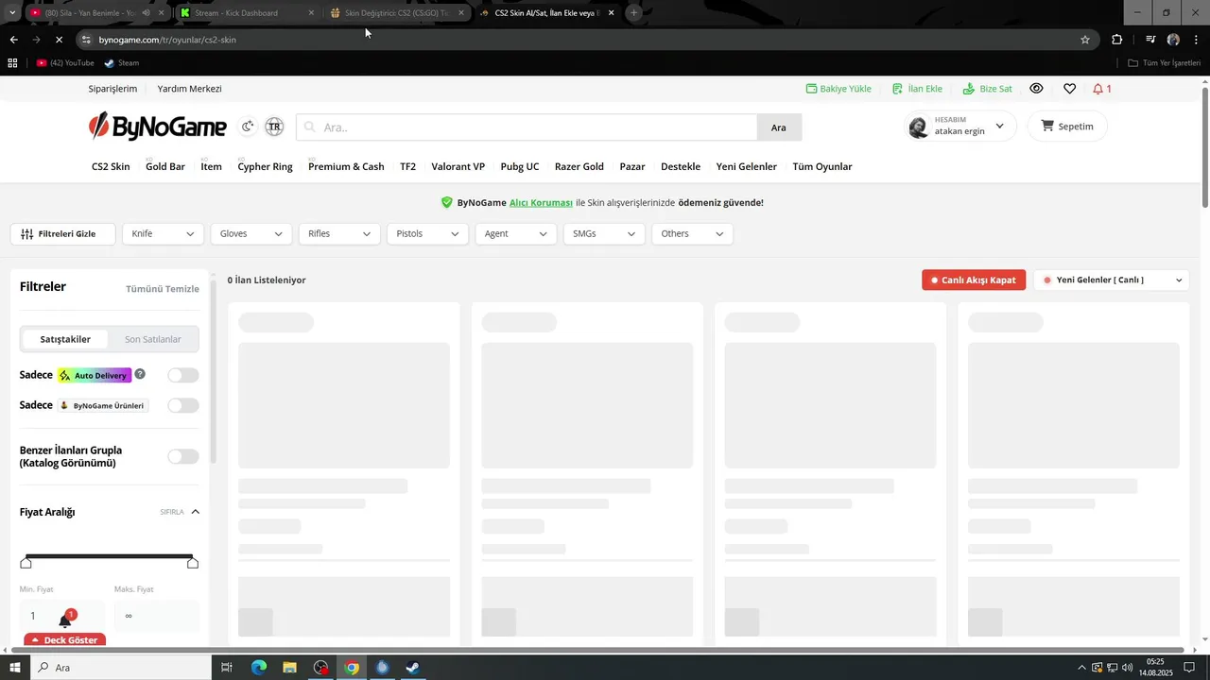Open Windows Start menu

14,667
